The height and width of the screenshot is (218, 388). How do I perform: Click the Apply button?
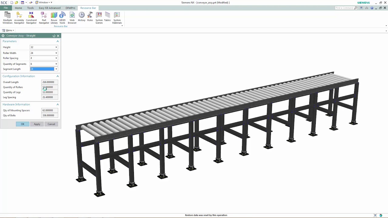pyautogui.click(x=37, y=124)
